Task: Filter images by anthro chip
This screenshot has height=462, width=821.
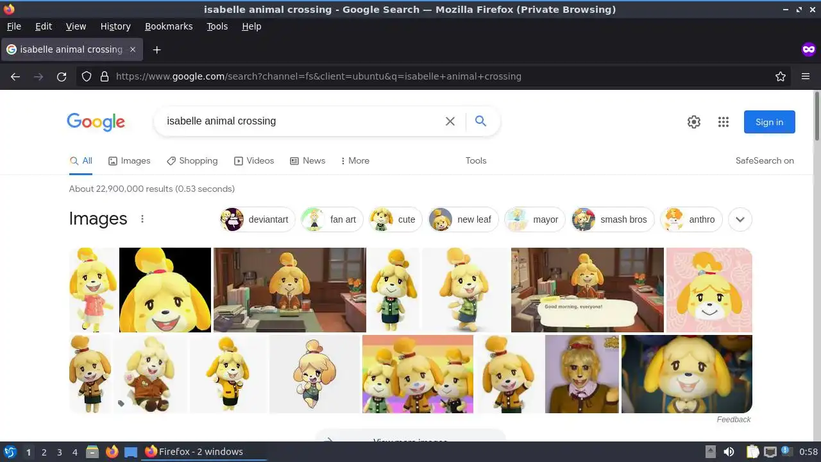Action: [x=691, y=219]
